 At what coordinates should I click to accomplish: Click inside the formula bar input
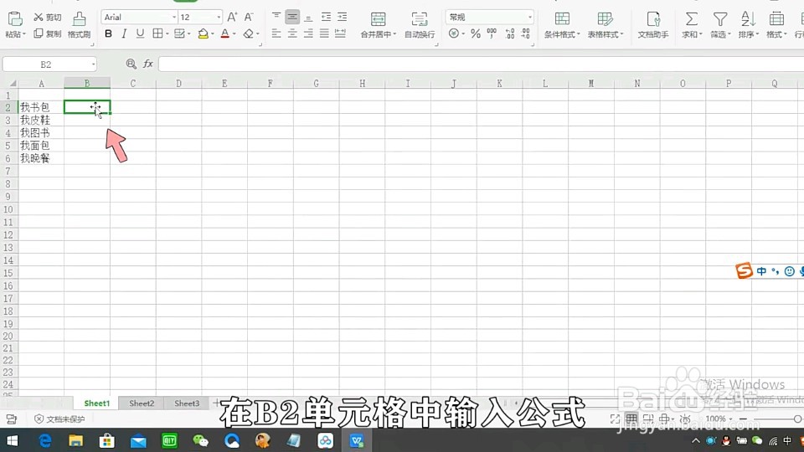pyautogui.click(x=481, y=64)
